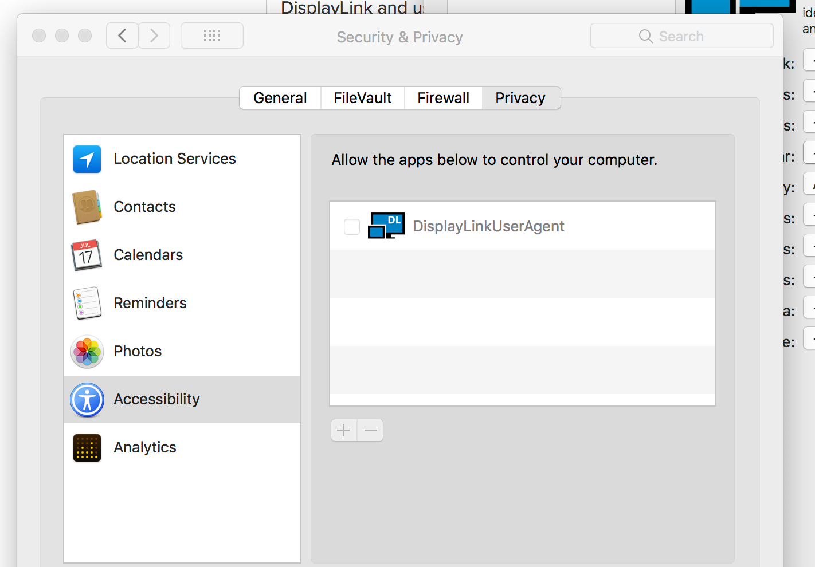
Task: Click the Location Services arrow icon
Action: (x=87, y=159)
